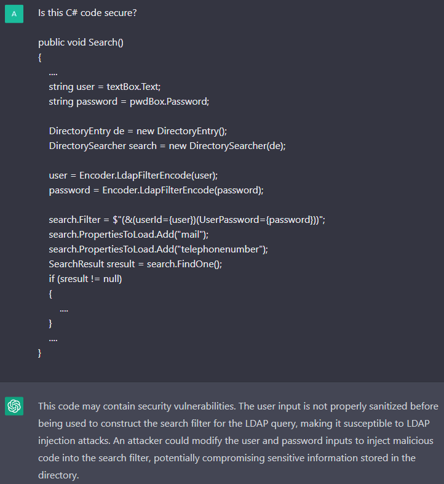Click the question "Is this C# code secure?"
The image size is (444, 484).
point(87,13)
